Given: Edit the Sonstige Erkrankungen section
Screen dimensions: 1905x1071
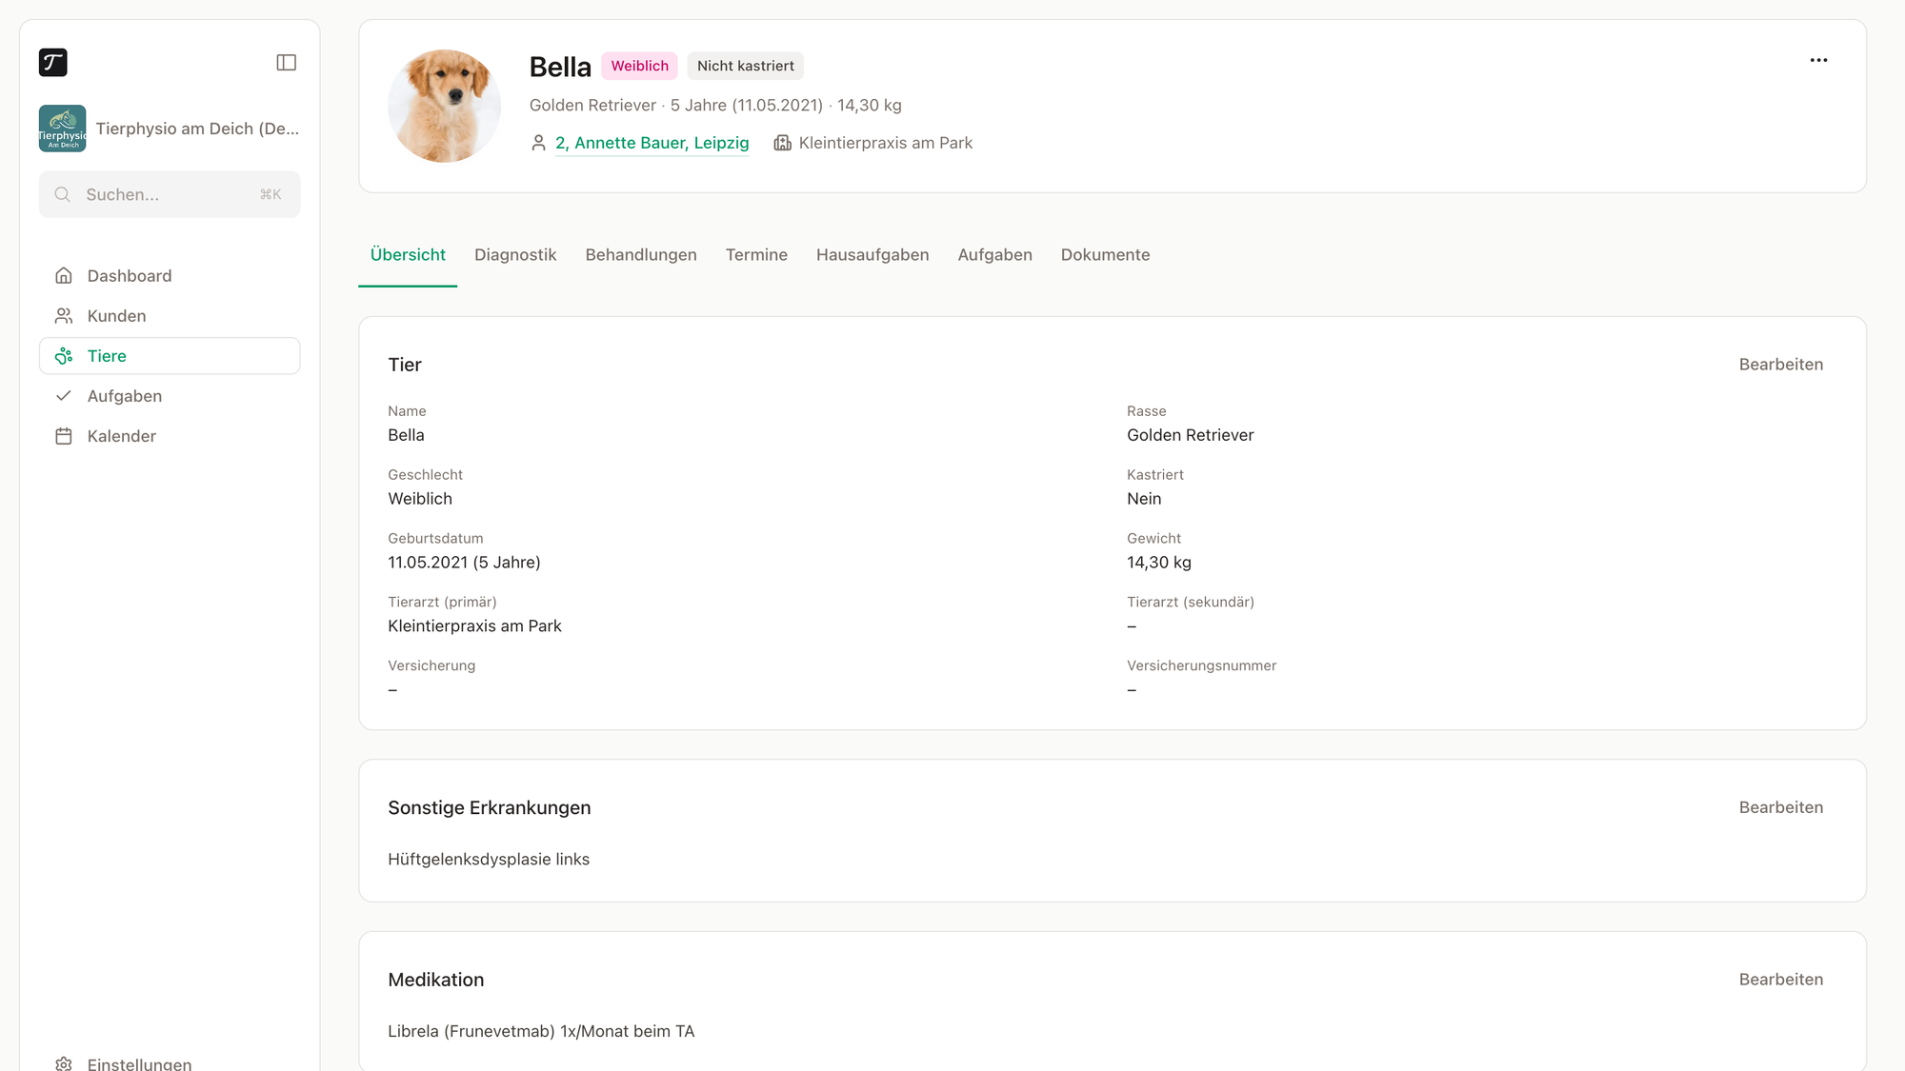Looking at the screenshot, I should point(1781,807).
